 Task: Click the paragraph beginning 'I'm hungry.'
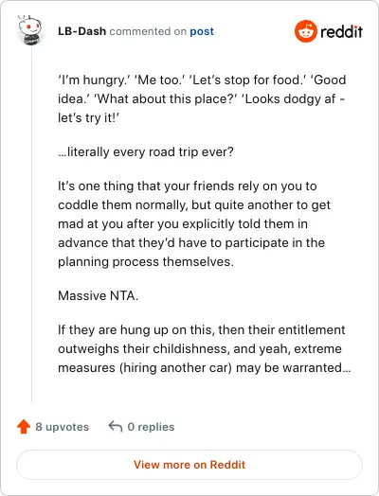(202, 98)
